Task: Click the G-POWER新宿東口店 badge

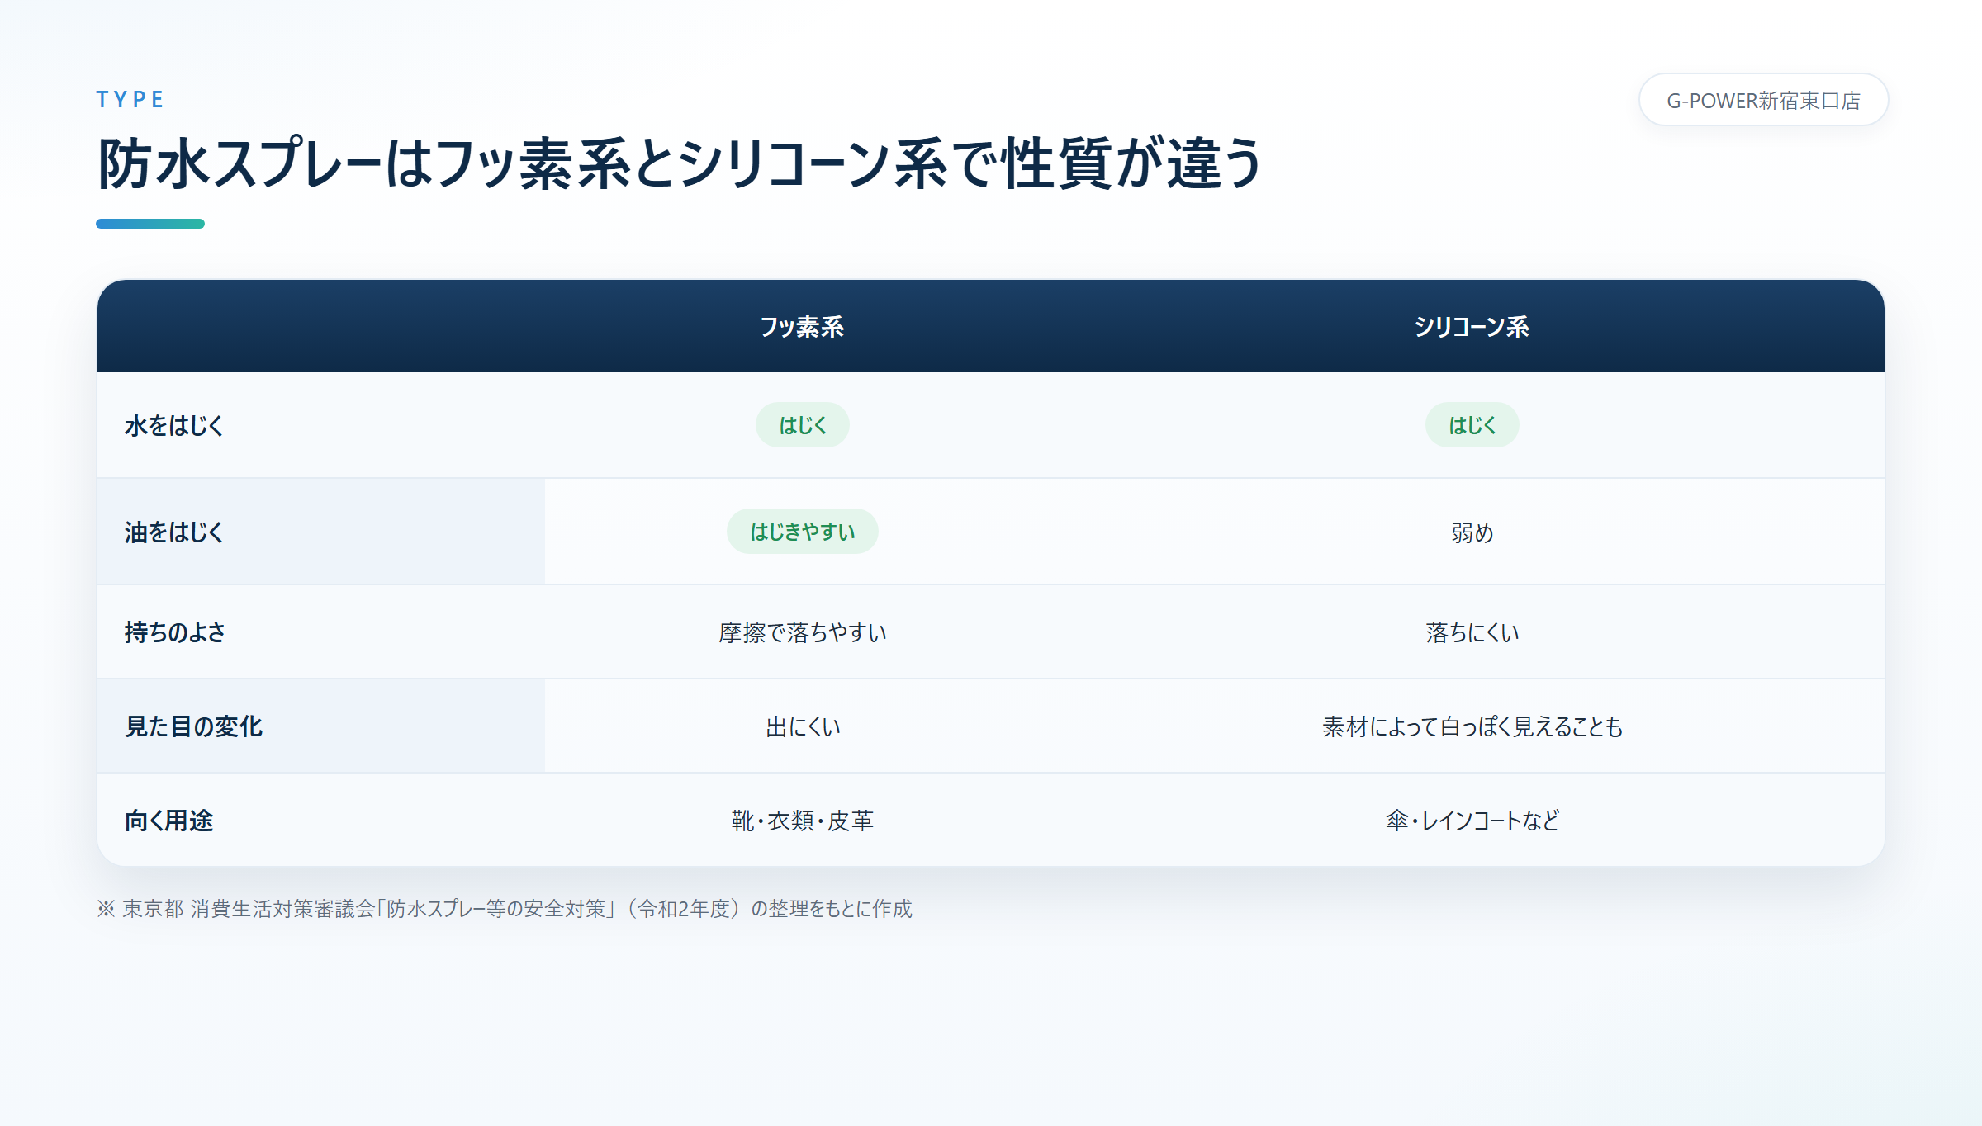Action: tap(1763, 100)
